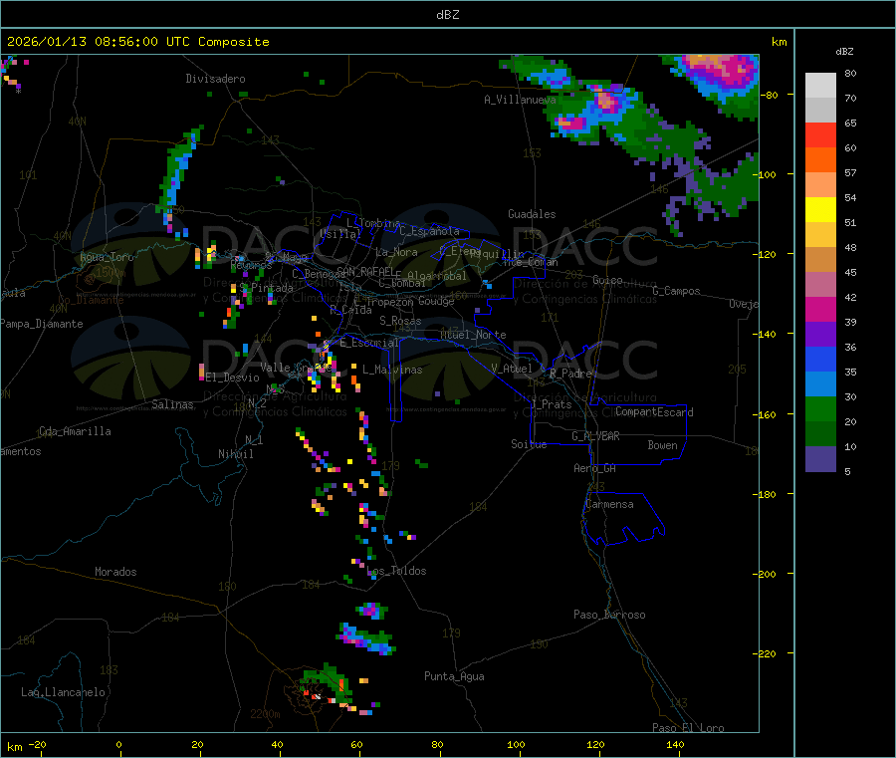Click the E_Escorial map label
This screenshot has height=758, width=896.
coord(369,343)
